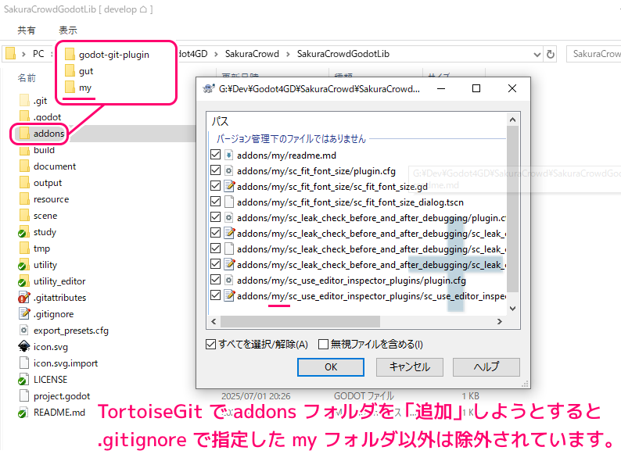Image resolution: width=621 pixels, height=454 pixels.
Task: Open the 表示 ribbon tab
Action: coord(68,30)
